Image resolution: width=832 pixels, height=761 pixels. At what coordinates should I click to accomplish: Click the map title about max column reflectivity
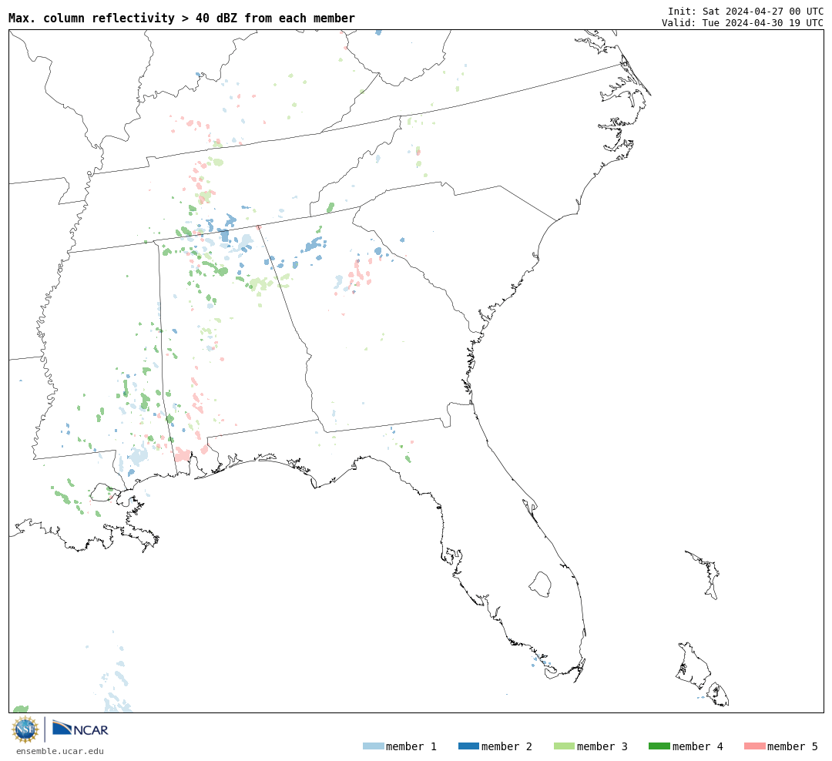(182, 18)
